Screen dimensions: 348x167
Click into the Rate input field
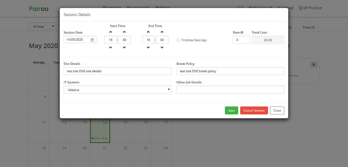pos(241,40)
